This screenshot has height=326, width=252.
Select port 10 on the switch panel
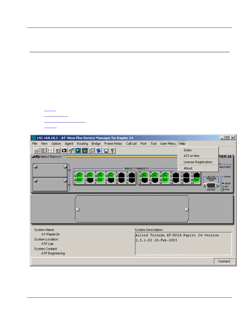click(122, 180)
